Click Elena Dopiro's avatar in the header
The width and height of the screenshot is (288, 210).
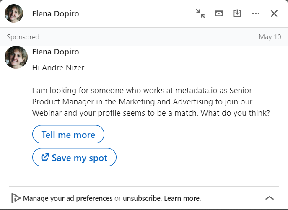(14, 13)
